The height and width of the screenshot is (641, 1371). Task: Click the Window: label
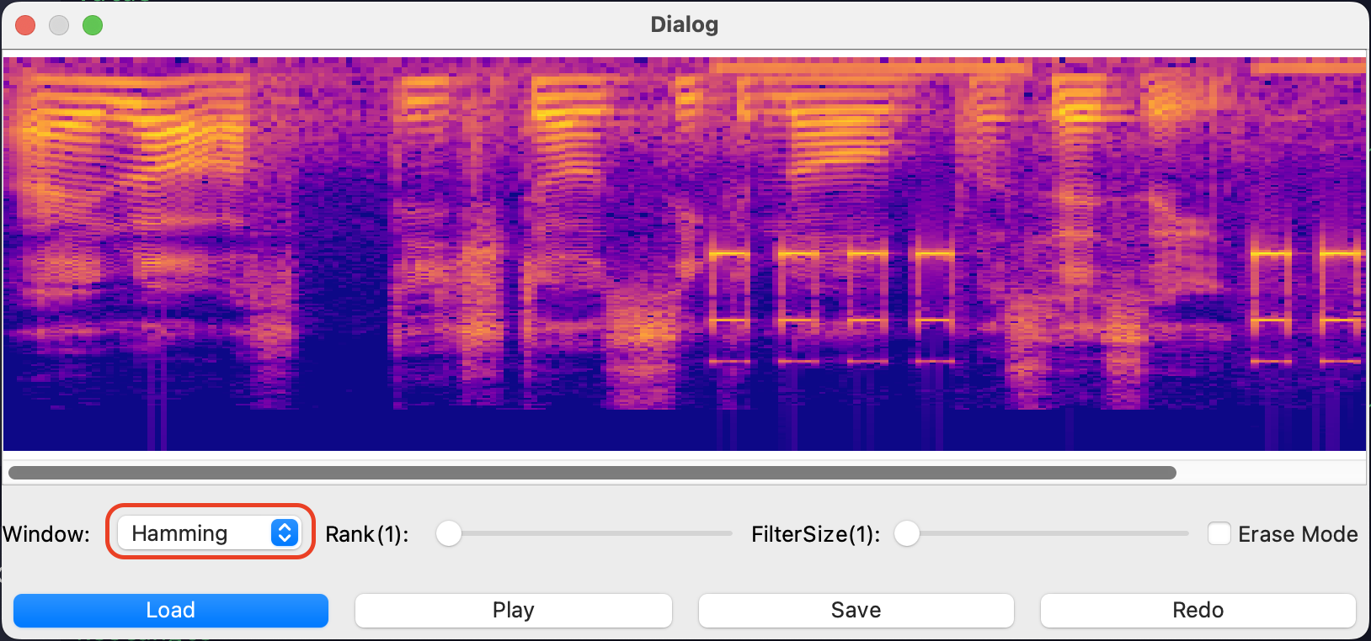pos(46,534)
